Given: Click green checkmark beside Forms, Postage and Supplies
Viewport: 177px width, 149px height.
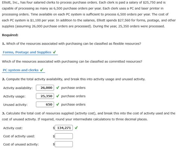Looking at the screenshot, I should (54, 52).
